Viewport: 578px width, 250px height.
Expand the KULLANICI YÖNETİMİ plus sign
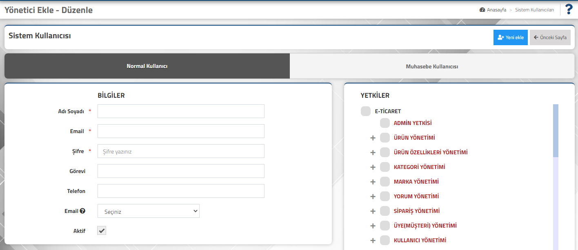pos(373,241)
